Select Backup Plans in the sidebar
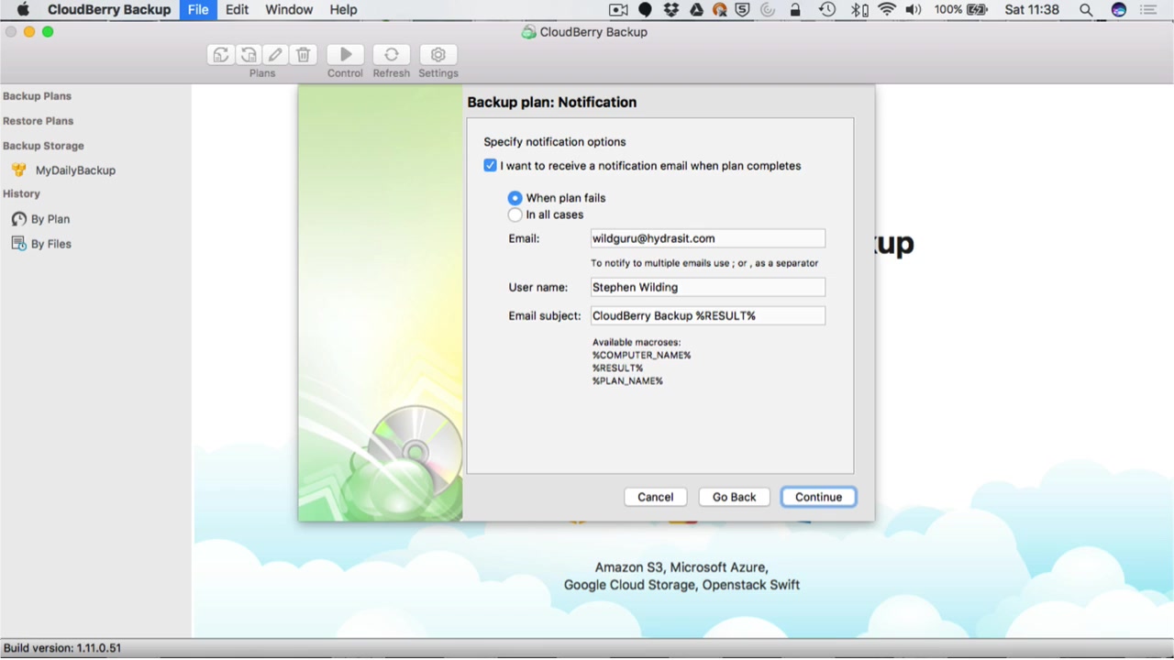 coord(37,96)
